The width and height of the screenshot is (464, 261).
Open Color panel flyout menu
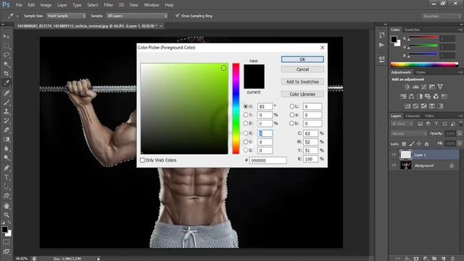460,30
